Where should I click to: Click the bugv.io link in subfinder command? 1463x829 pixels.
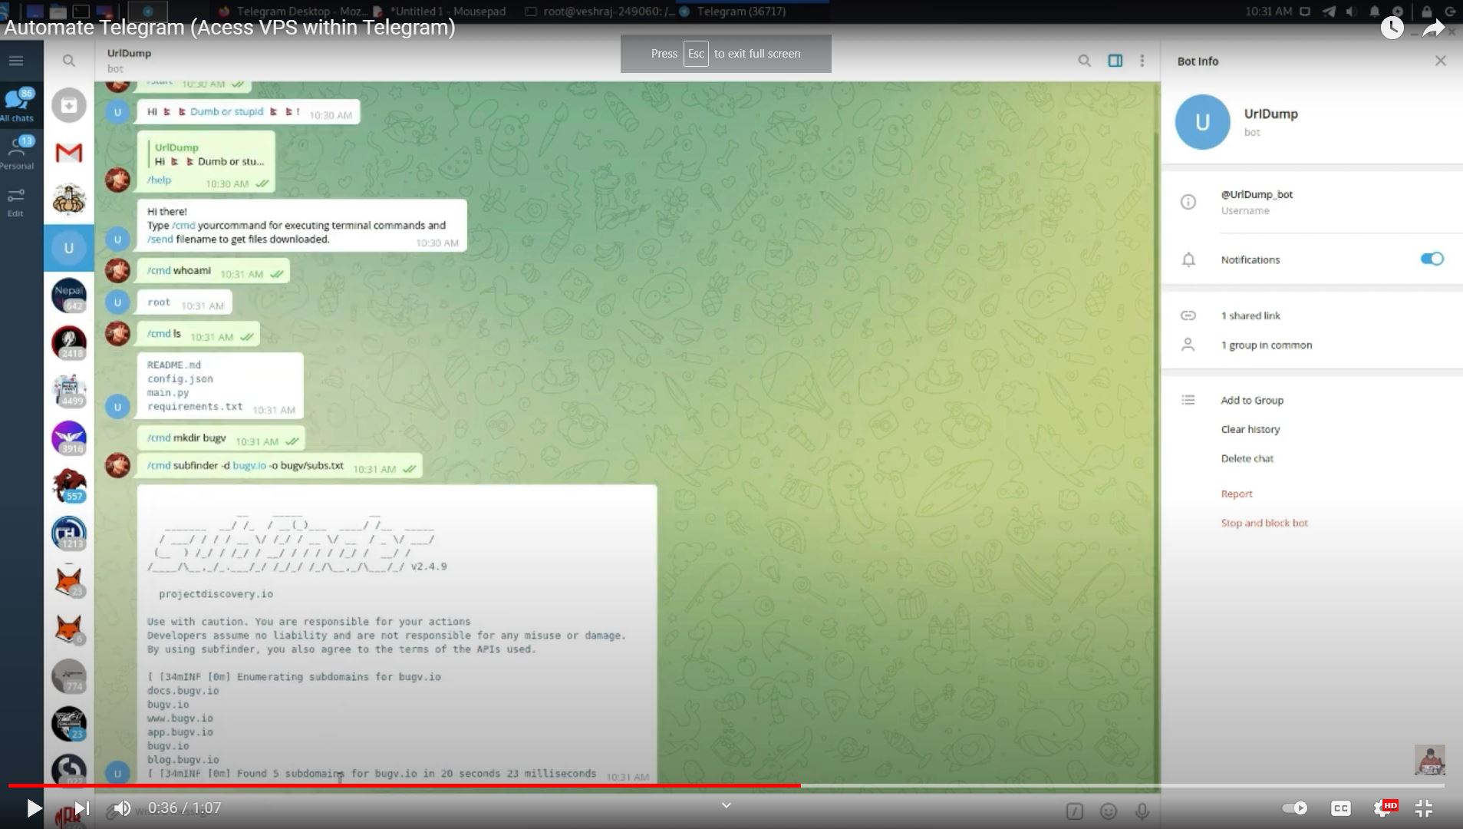(249, 466)
